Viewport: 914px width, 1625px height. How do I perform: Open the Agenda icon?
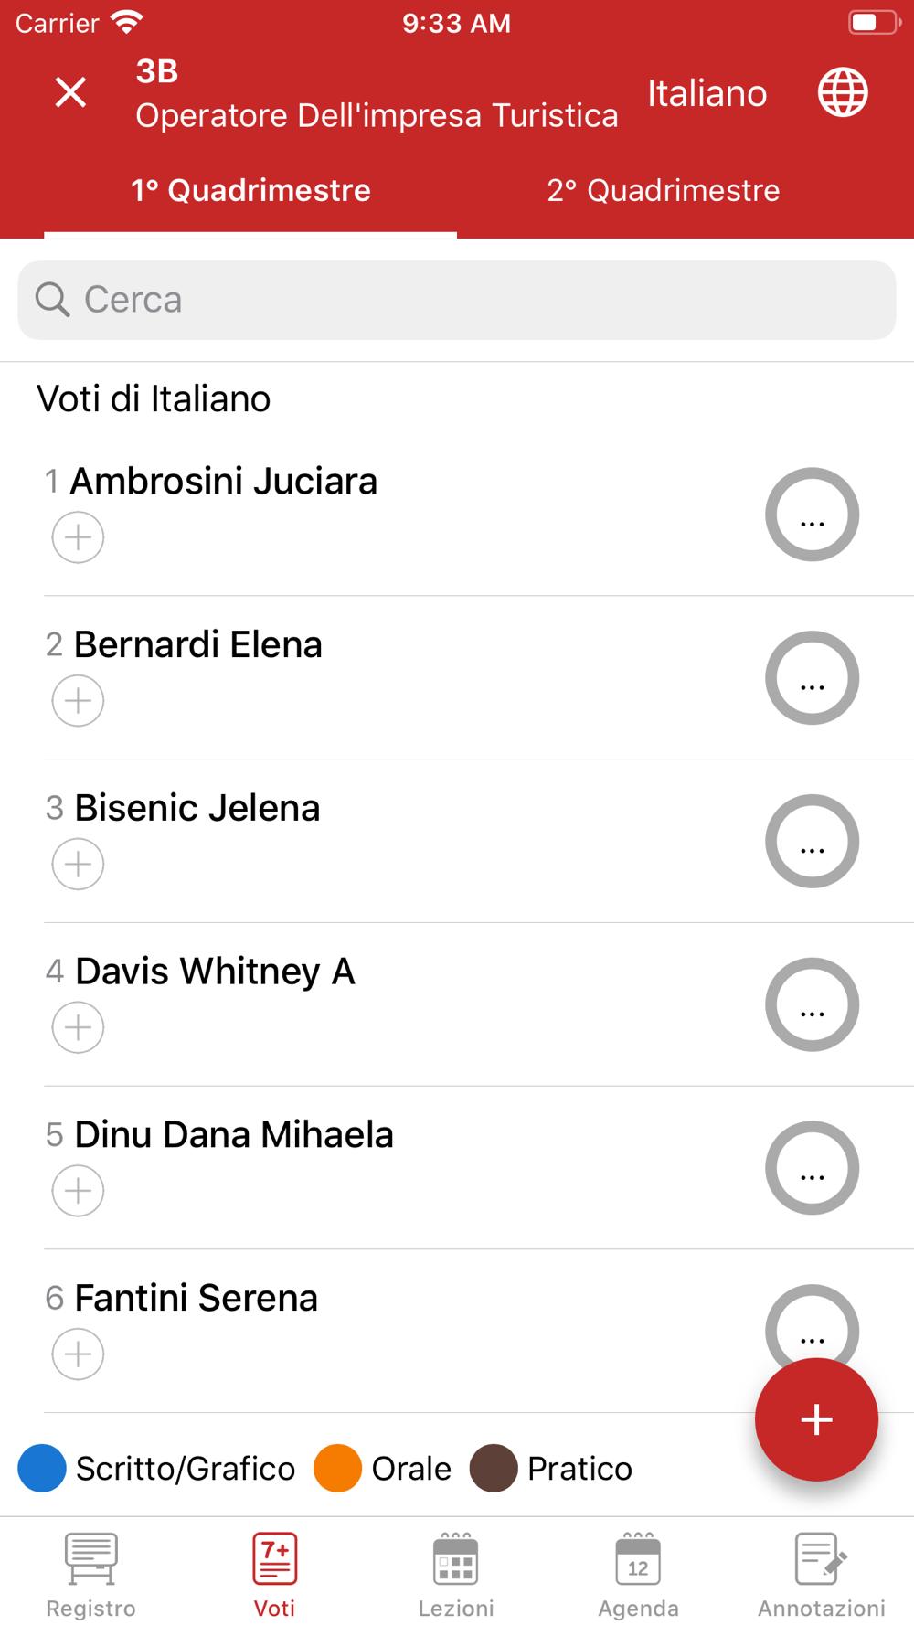(x=638, y=1558)
